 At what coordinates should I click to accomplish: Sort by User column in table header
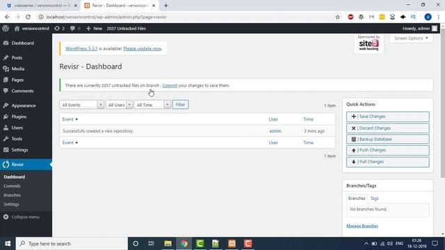click(273, 119)
